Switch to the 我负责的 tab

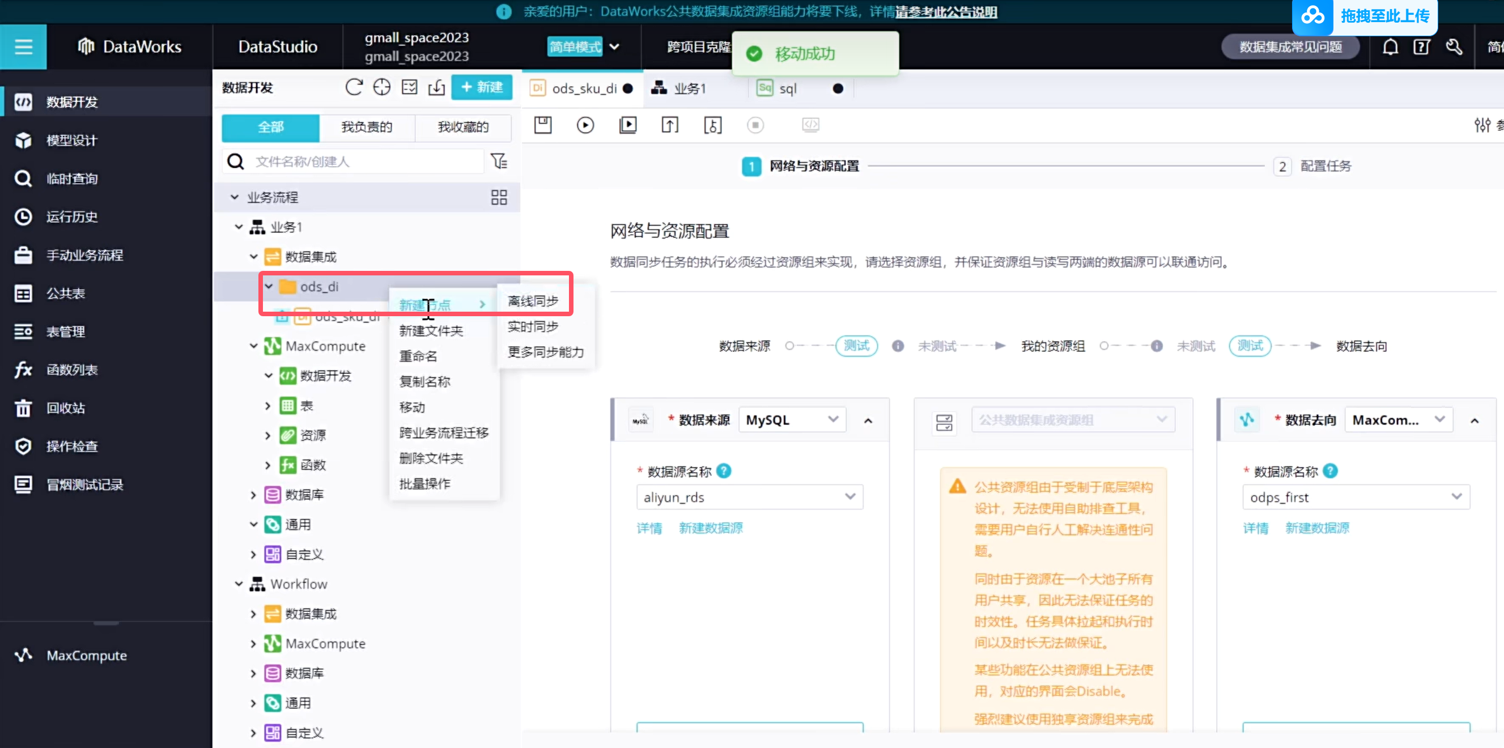point(367,127)
